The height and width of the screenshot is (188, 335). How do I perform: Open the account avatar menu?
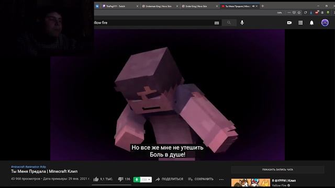tap(325, 22)
